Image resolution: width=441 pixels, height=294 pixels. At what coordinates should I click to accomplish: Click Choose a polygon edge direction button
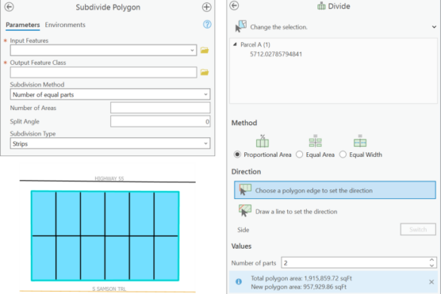coord(335,190)
